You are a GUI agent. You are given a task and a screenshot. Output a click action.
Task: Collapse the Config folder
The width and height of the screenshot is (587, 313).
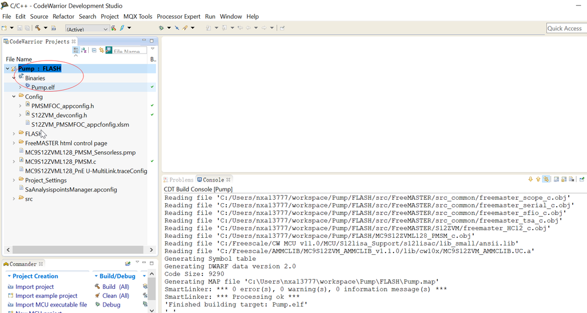coord(14,96)
